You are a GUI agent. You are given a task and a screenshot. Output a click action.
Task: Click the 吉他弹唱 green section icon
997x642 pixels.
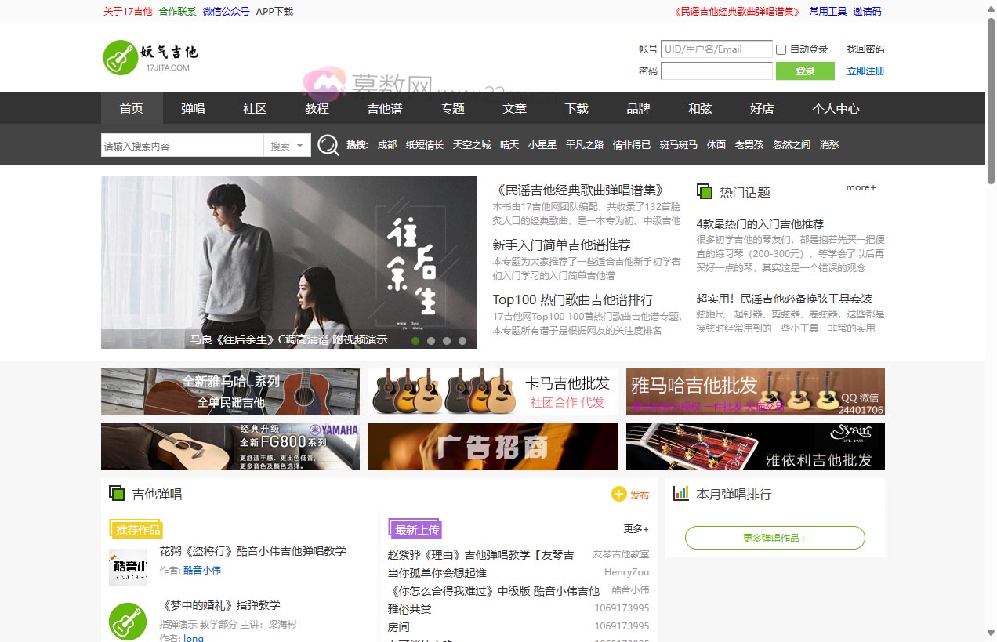(115, 493)
